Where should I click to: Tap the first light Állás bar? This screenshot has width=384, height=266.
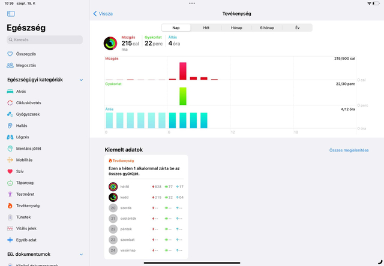point(109,120)
